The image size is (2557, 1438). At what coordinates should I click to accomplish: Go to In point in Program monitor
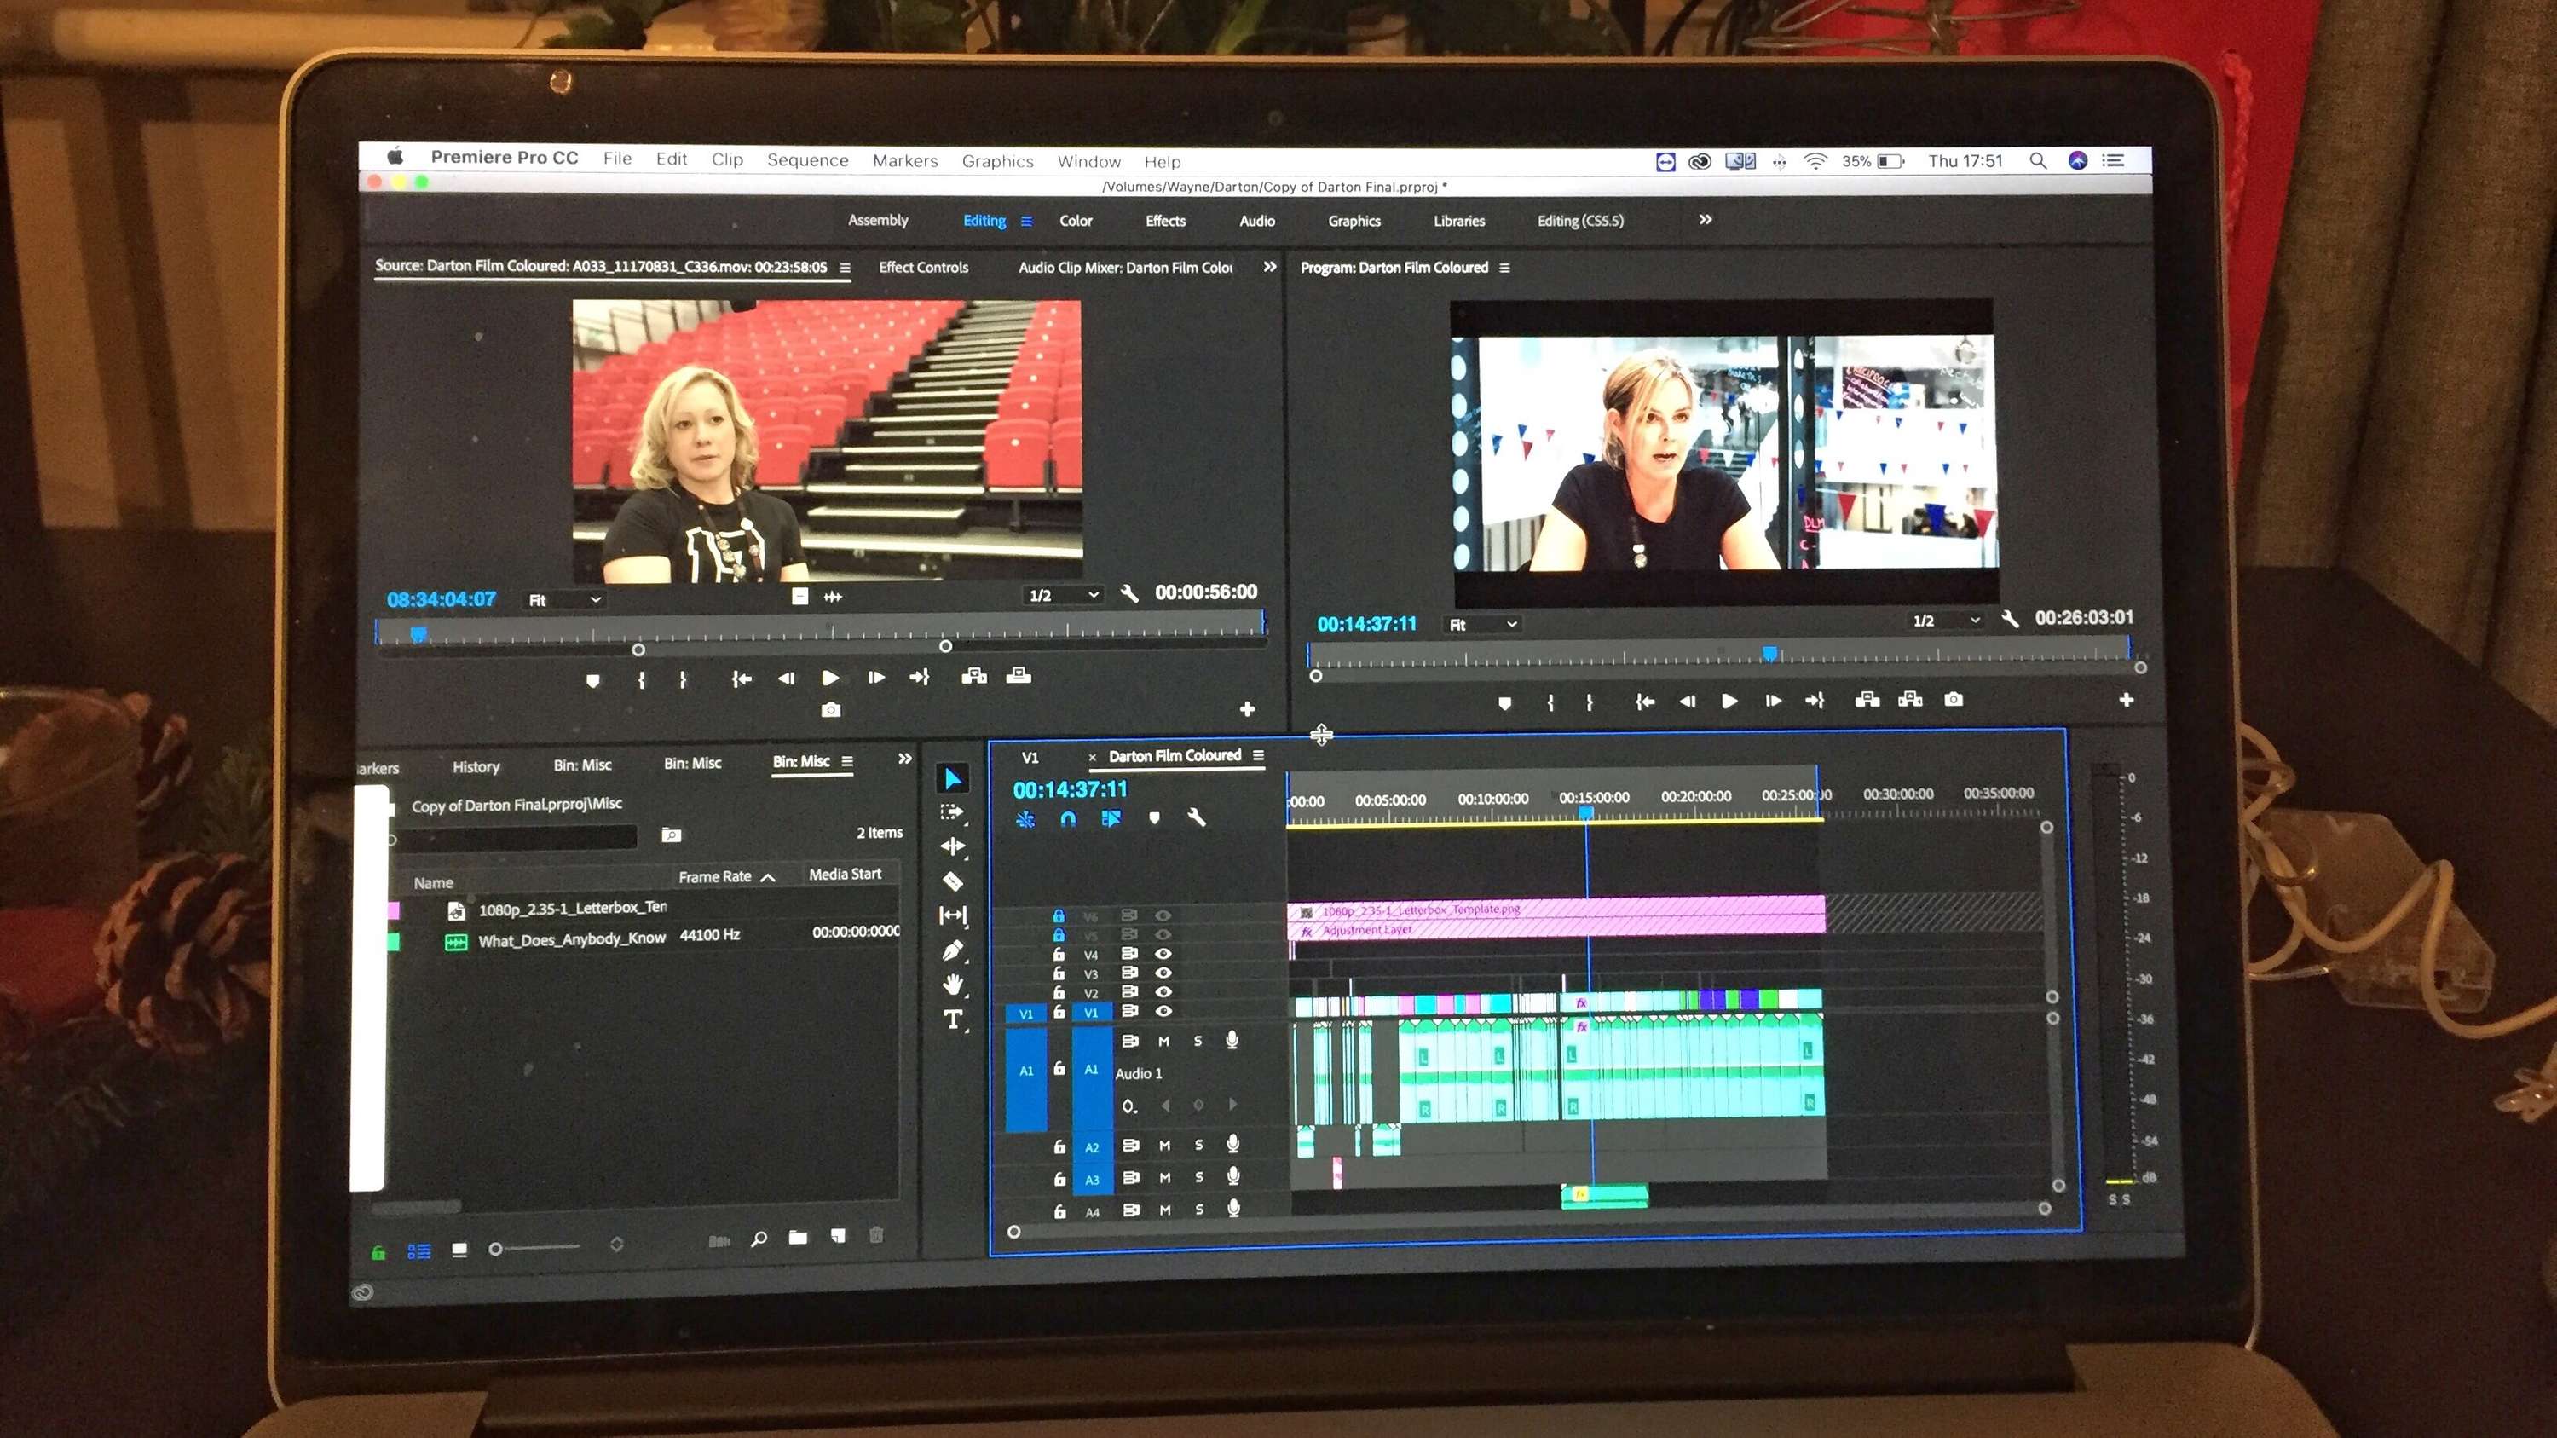[1645, 702]
